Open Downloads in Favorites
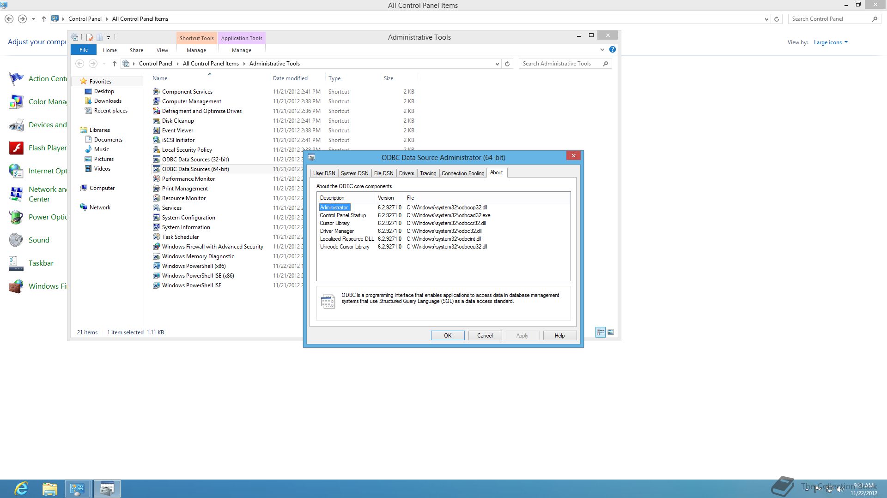Viewport: 887px width, 498px height. tap(108, 101)
